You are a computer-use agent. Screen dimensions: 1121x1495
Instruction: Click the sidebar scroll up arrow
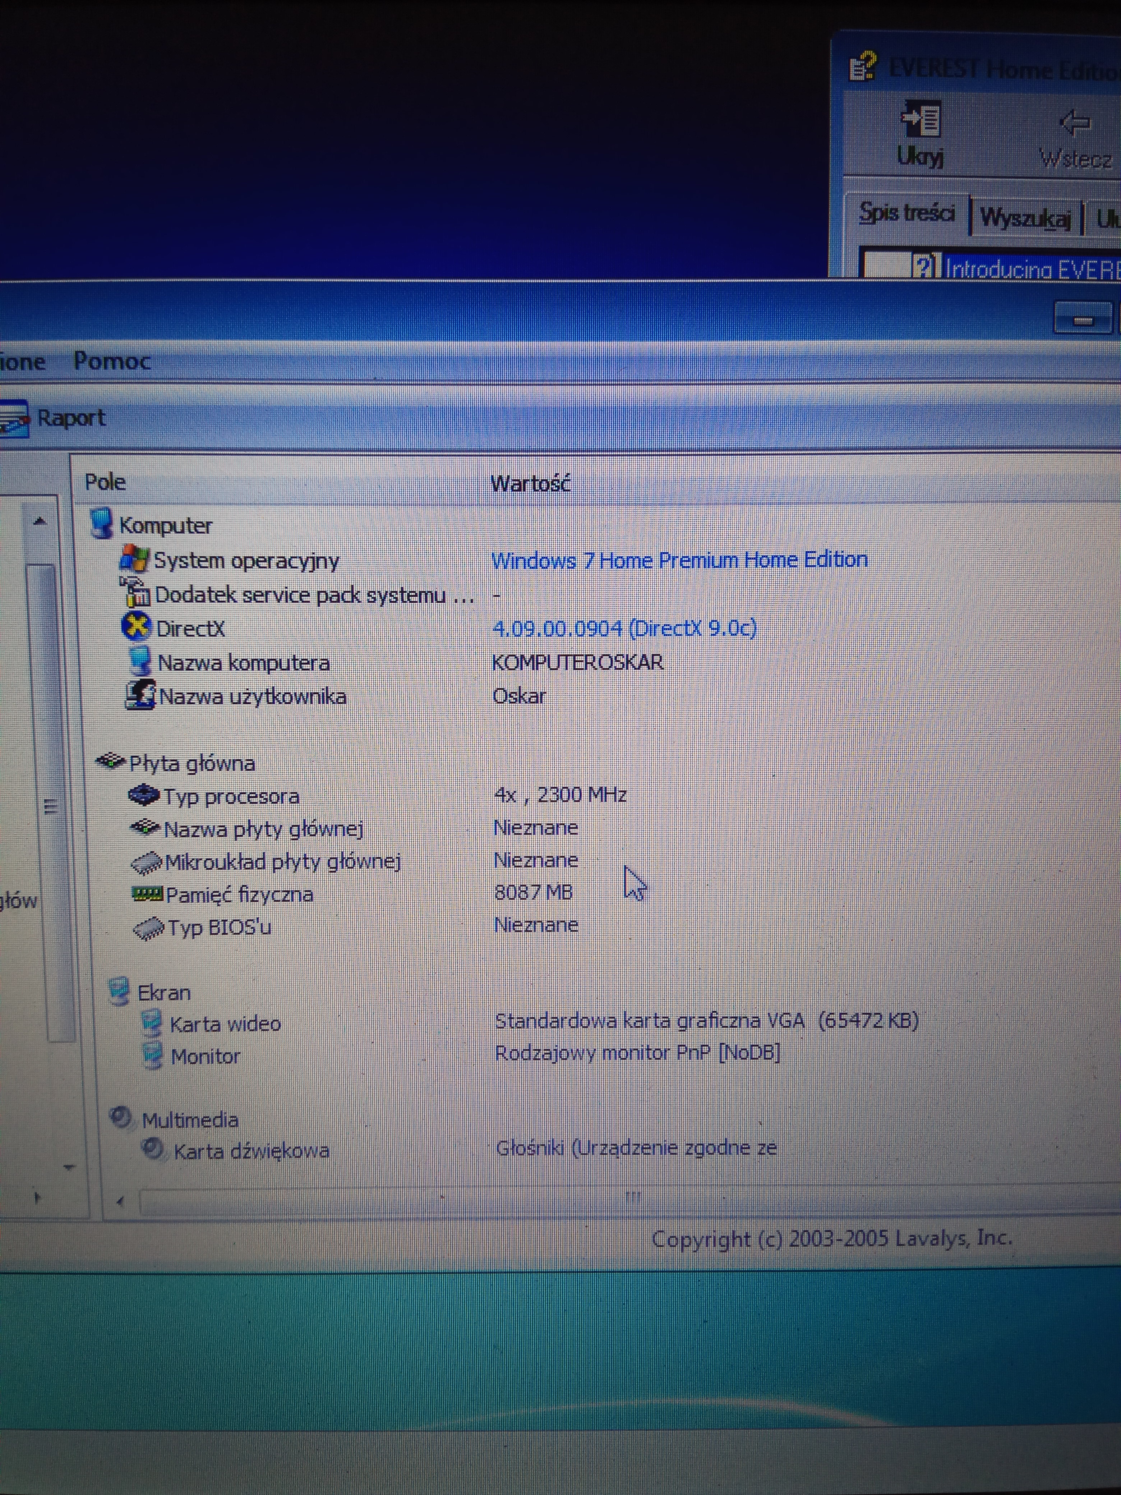click(40, 520)
